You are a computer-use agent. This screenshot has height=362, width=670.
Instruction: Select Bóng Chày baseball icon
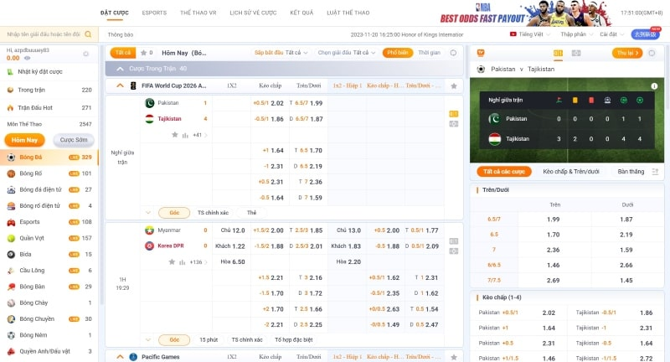tap(11, 303)
